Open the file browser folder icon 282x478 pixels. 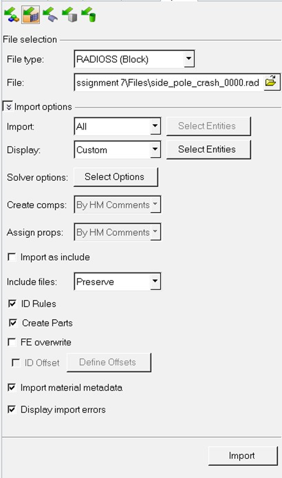point(271,82)
